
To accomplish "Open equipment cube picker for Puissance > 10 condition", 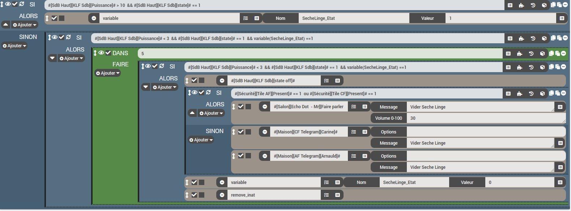I will click(x=544, y=5).
